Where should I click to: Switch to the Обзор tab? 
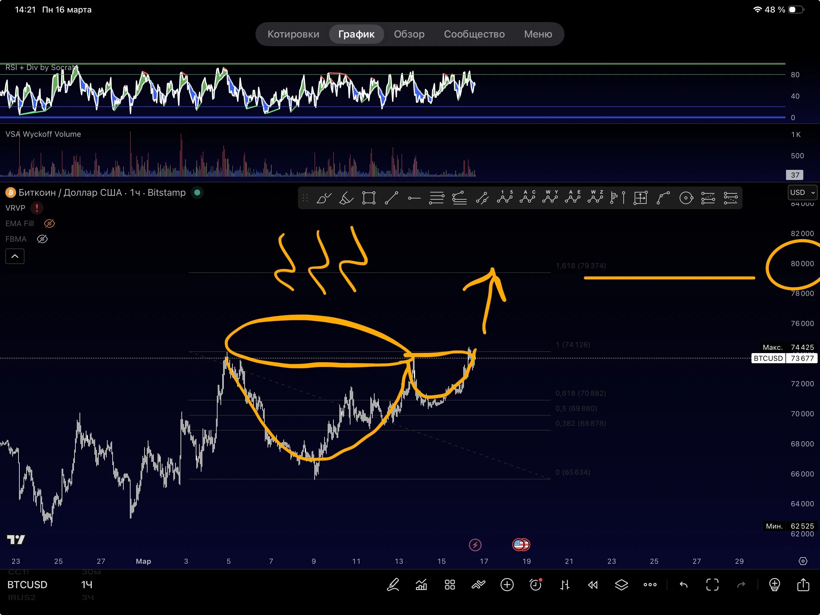(x=409, y=34)
